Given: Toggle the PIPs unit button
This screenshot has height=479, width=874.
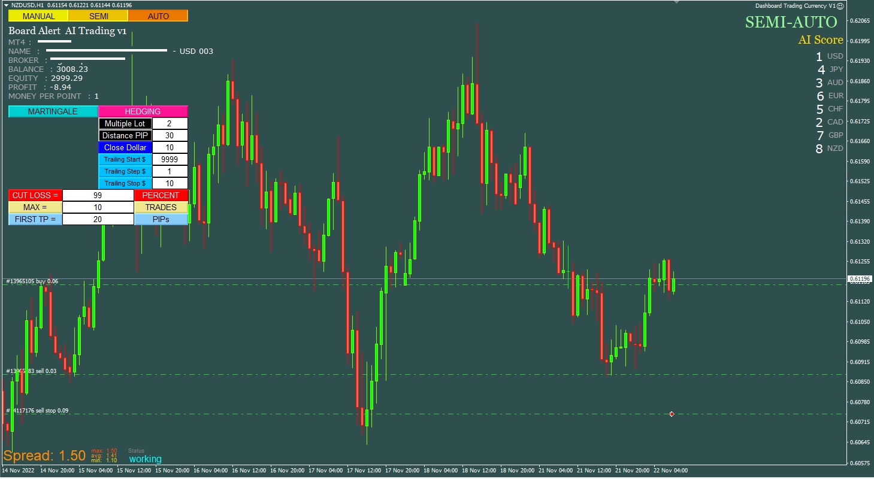Looking at the screenshot, I should 161,219.
